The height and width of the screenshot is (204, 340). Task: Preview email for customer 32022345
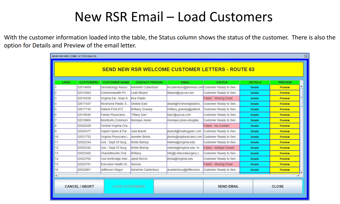click(x=285, y=148)
